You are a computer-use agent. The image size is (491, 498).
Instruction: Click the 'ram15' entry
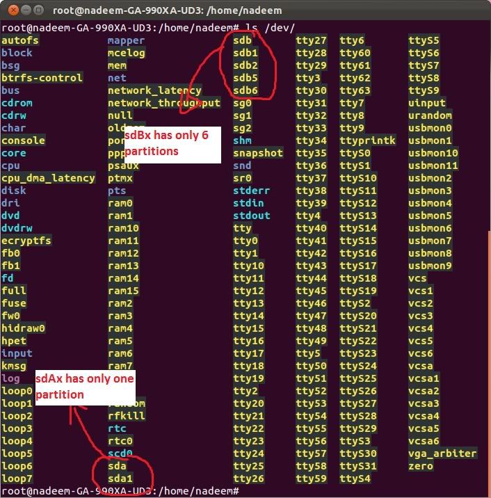[123, 291]
